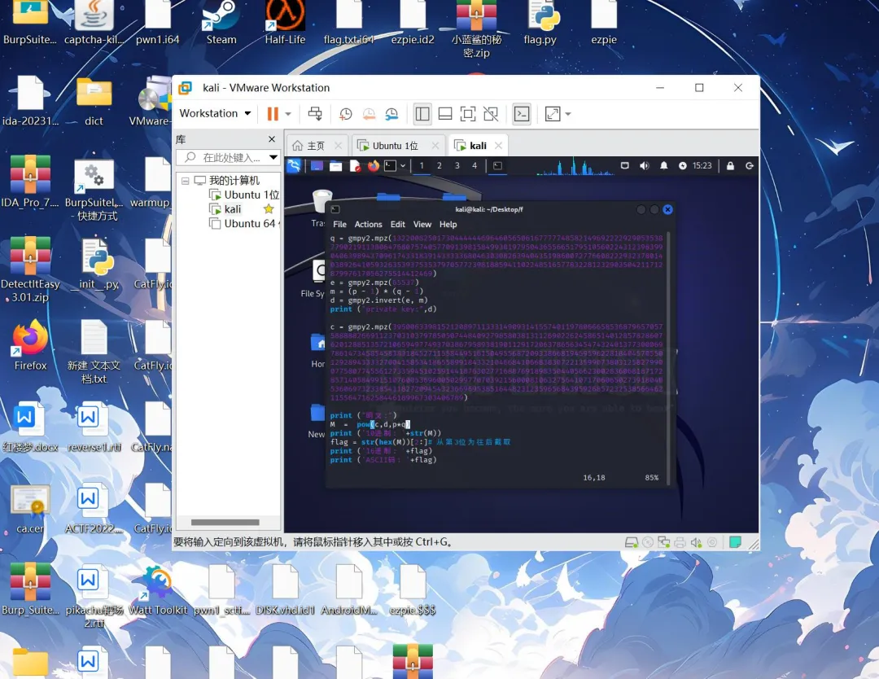Open the snapshot manager
Viewport: 879px width, 679px height.
click(391, 114)
